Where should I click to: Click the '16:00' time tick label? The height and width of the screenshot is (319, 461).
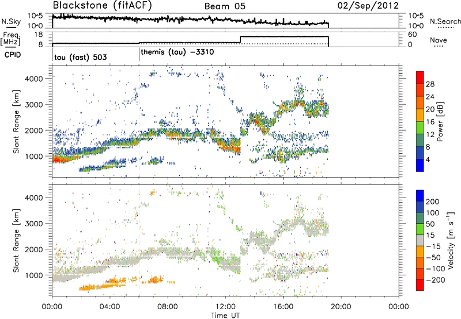click(283, 307)
